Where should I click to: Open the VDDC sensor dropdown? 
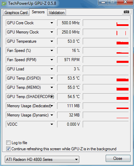pos(52,124)
